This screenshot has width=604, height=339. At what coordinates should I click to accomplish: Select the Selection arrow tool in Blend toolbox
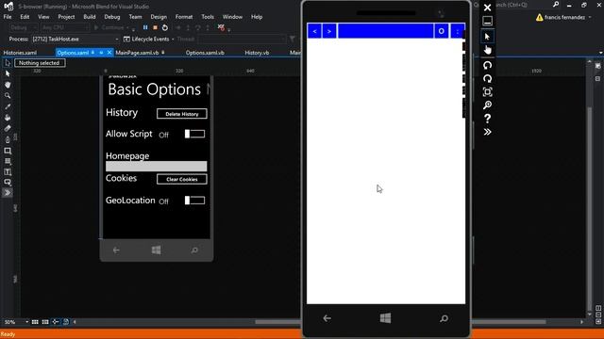[8, 63]
